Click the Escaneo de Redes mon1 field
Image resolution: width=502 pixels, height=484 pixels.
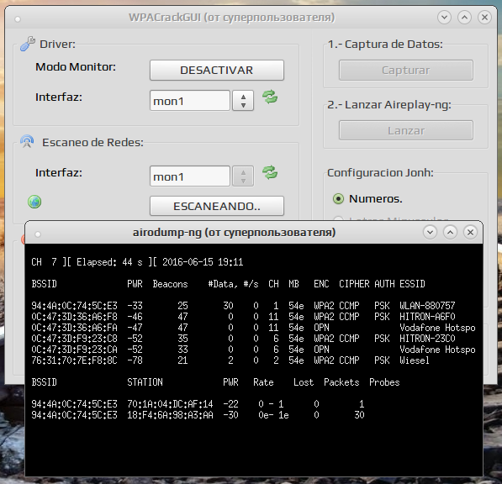pos(190,176)
